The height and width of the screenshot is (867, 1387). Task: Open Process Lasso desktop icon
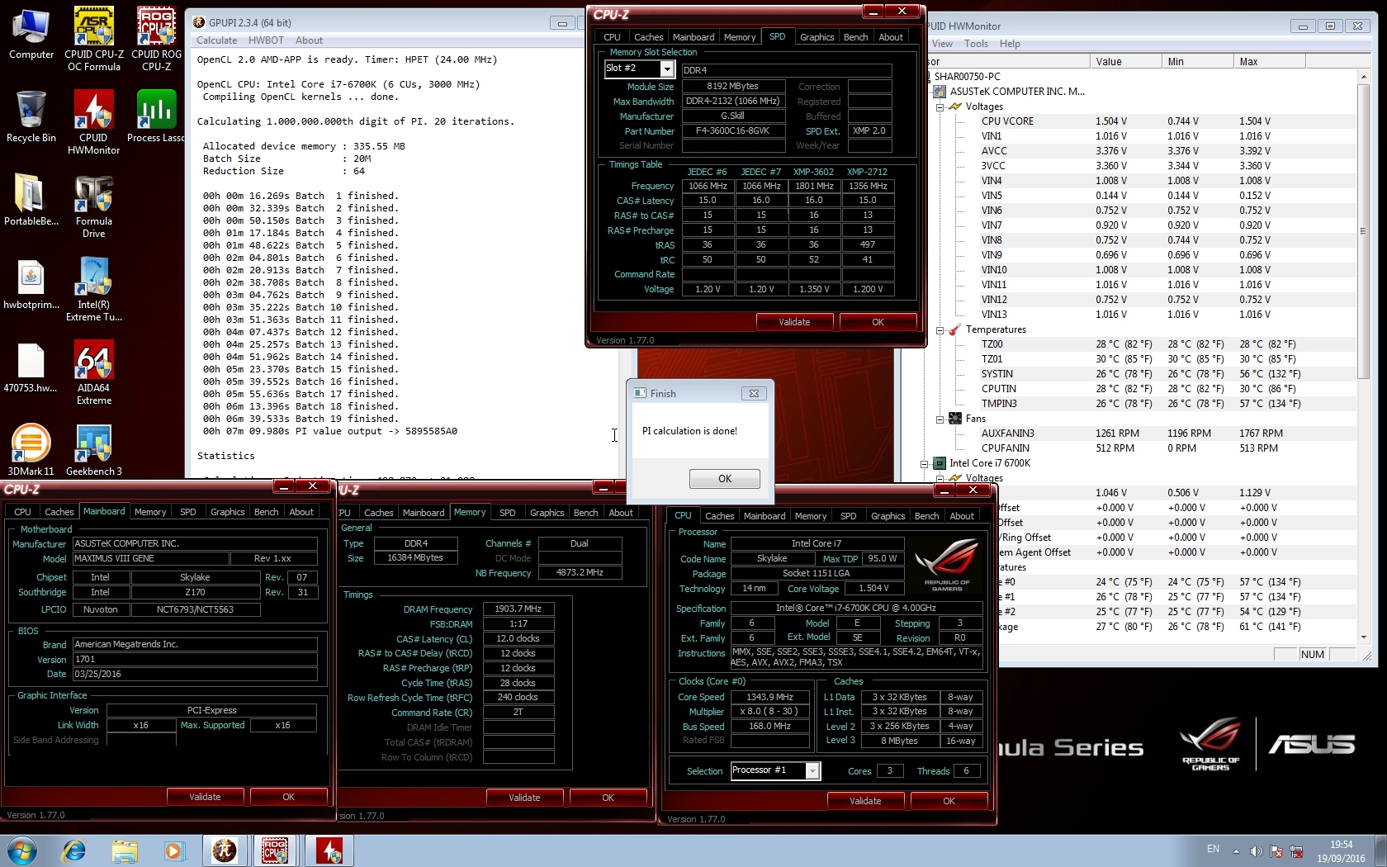[156, 116]
